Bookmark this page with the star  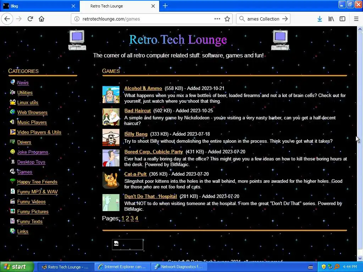pyautogui.click(x=227, y=19)
